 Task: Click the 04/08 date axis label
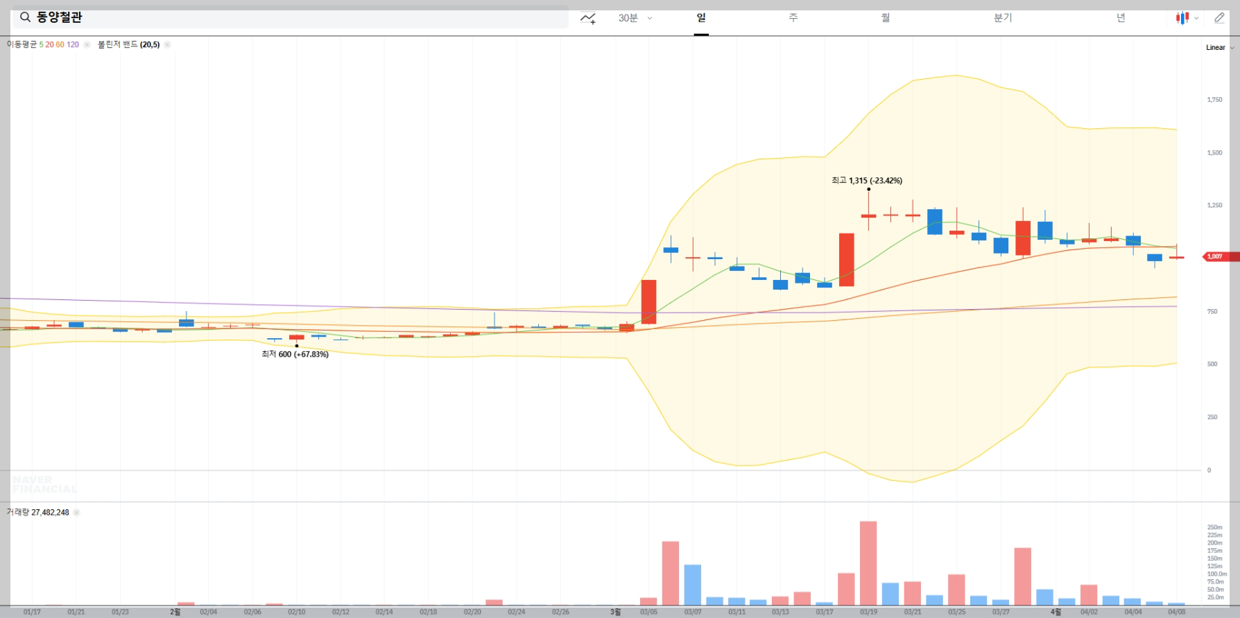pyautogui.click(x=1176, y=612)
